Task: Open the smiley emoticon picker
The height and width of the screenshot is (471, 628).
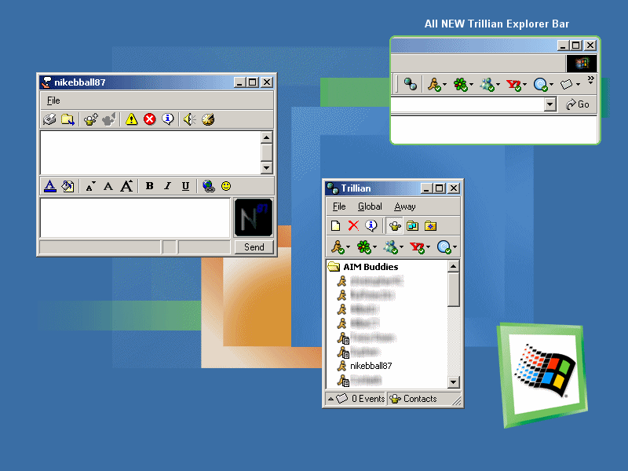Action: pos(226,186)
